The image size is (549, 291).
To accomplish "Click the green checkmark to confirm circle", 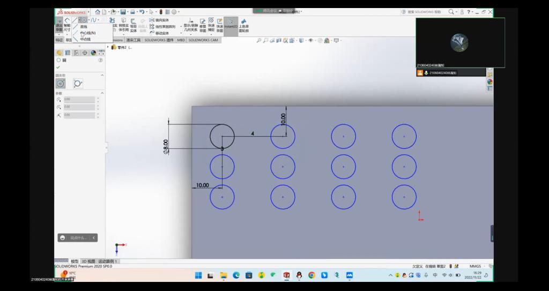I will 58,67.
